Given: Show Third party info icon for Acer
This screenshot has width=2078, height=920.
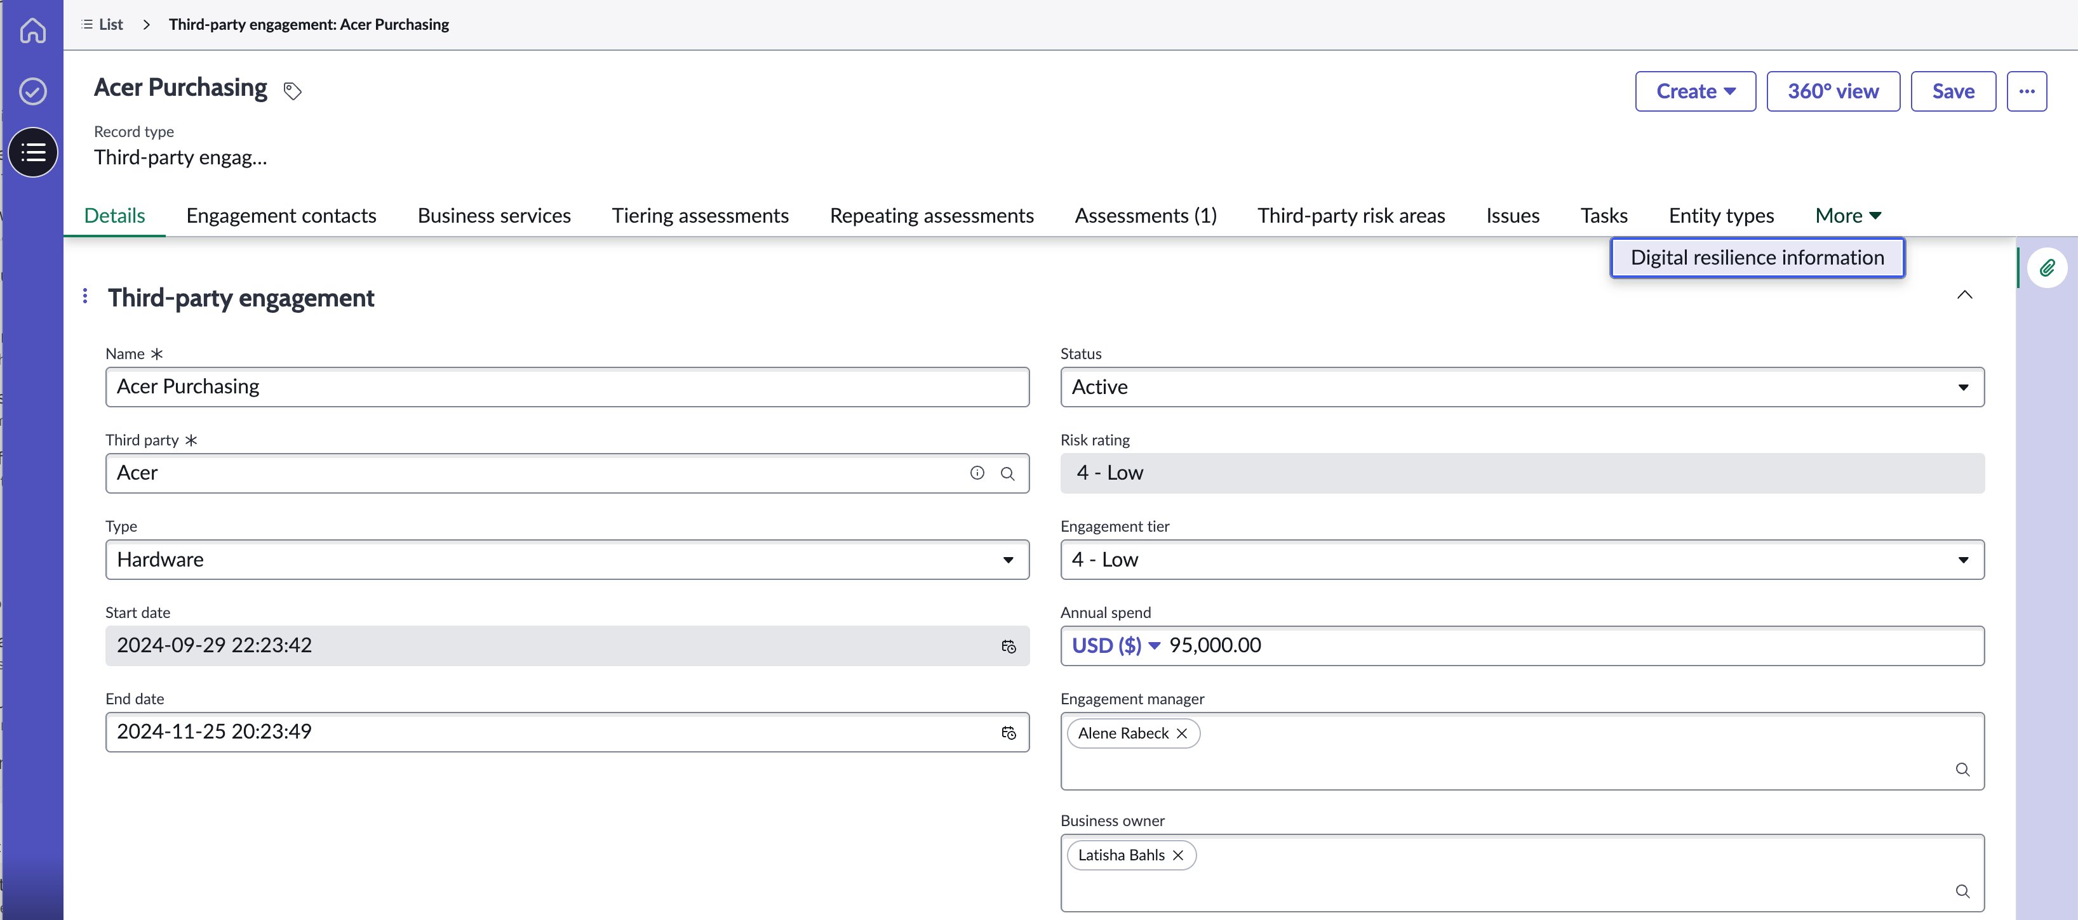Looking at the screenshot, I should click(x=977, y=473).
